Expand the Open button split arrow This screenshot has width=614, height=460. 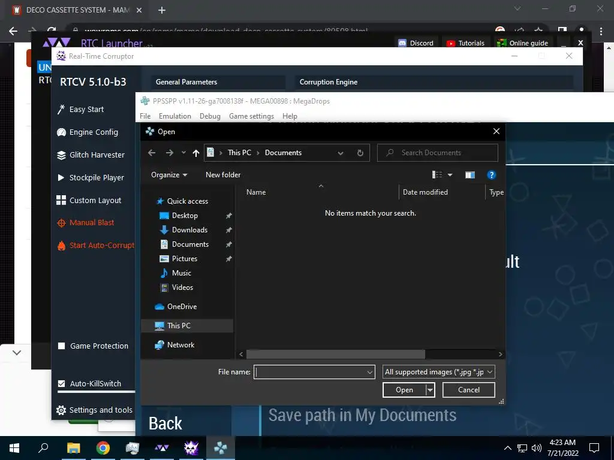point(431,390)
